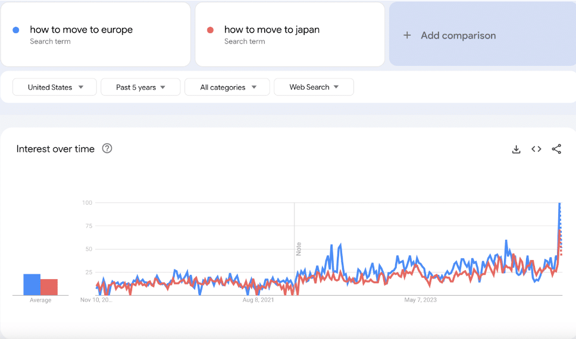The height and width of the screenshot is (339, 576).
Task: Expand the Past 5 years time range
Action: [x=140, y=87]
